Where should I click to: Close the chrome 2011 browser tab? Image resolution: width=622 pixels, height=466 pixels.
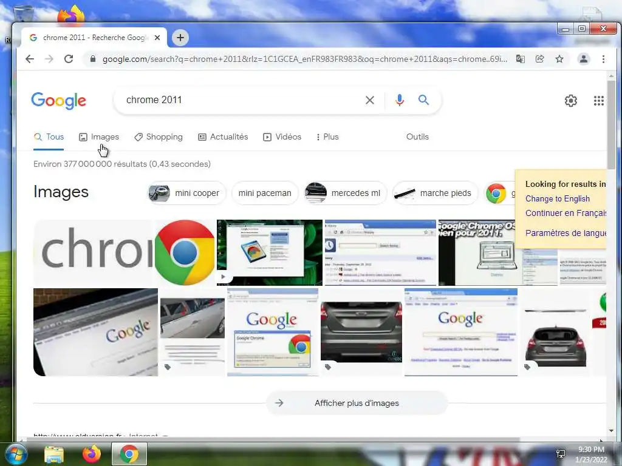pos(157,38)
